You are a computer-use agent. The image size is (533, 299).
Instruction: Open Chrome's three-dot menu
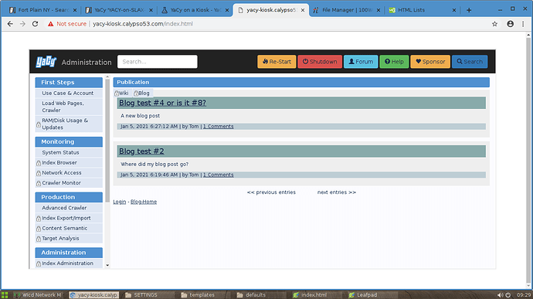point(523,24)
